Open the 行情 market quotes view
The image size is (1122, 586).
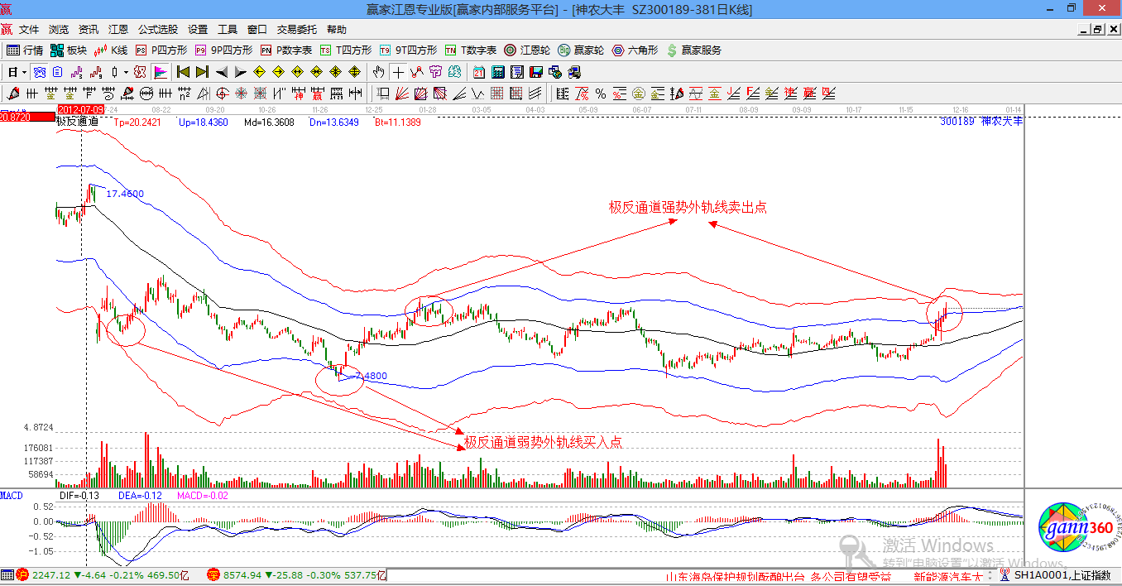pyautogui.click(x=25, y=50)
